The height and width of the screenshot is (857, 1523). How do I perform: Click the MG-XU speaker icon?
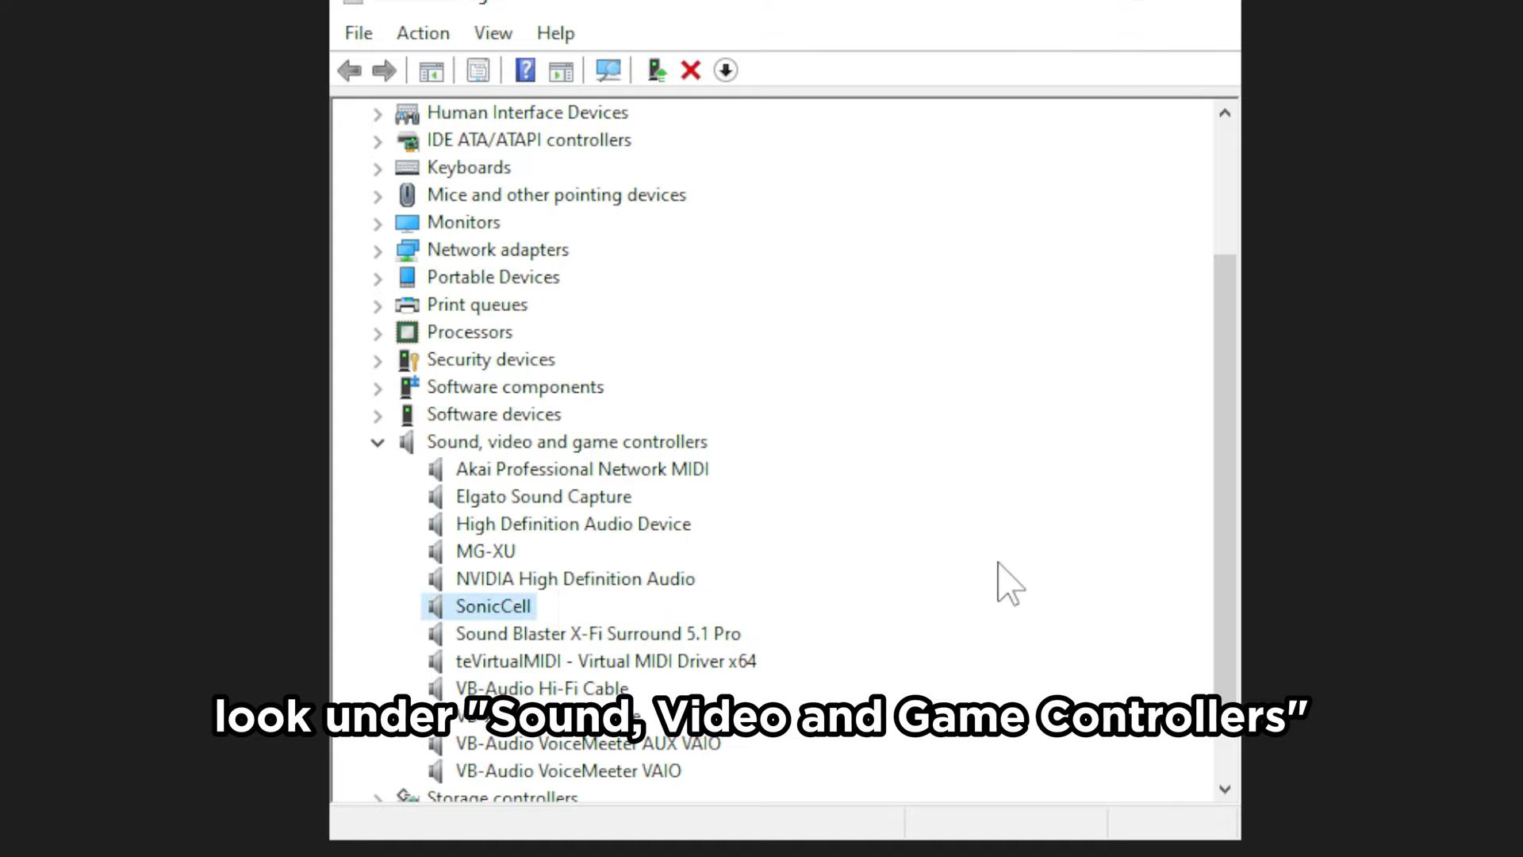pos(435,552)
